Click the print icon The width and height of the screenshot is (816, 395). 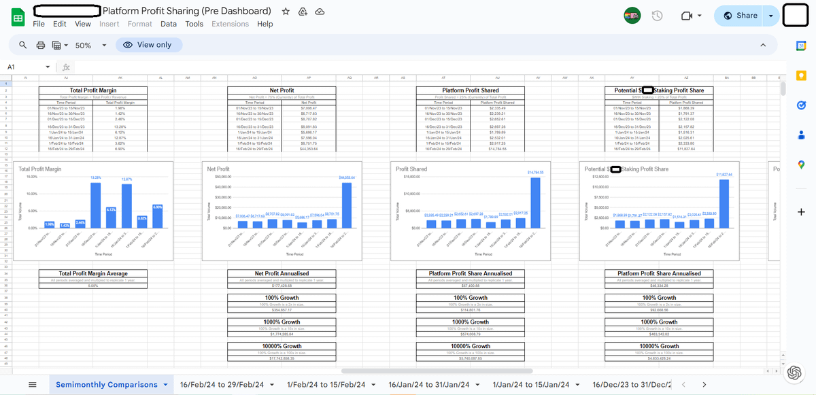(x=40, y=45)
